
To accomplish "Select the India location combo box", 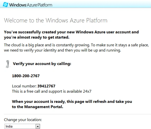I will click(x=22, y=126).
